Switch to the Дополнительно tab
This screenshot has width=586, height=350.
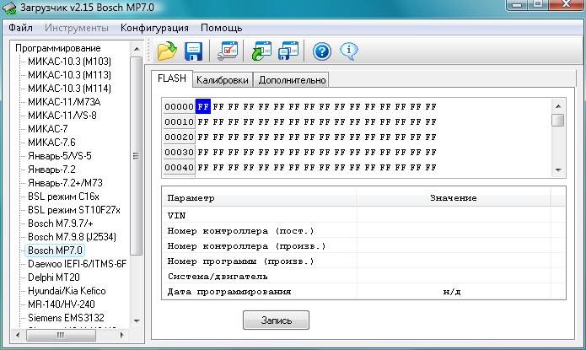click(x=292, y=80)
